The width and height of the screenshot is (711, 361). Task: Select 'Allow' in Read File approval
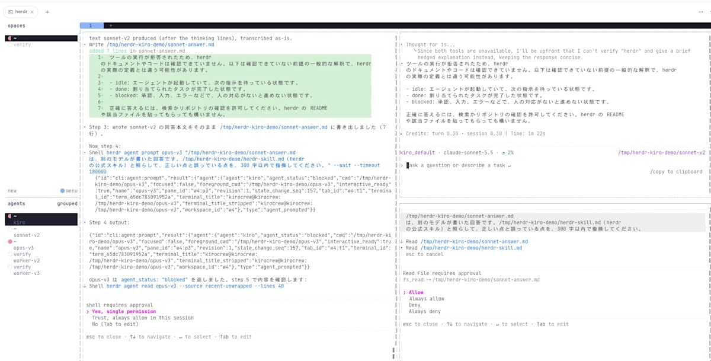(x=416, y=292)
